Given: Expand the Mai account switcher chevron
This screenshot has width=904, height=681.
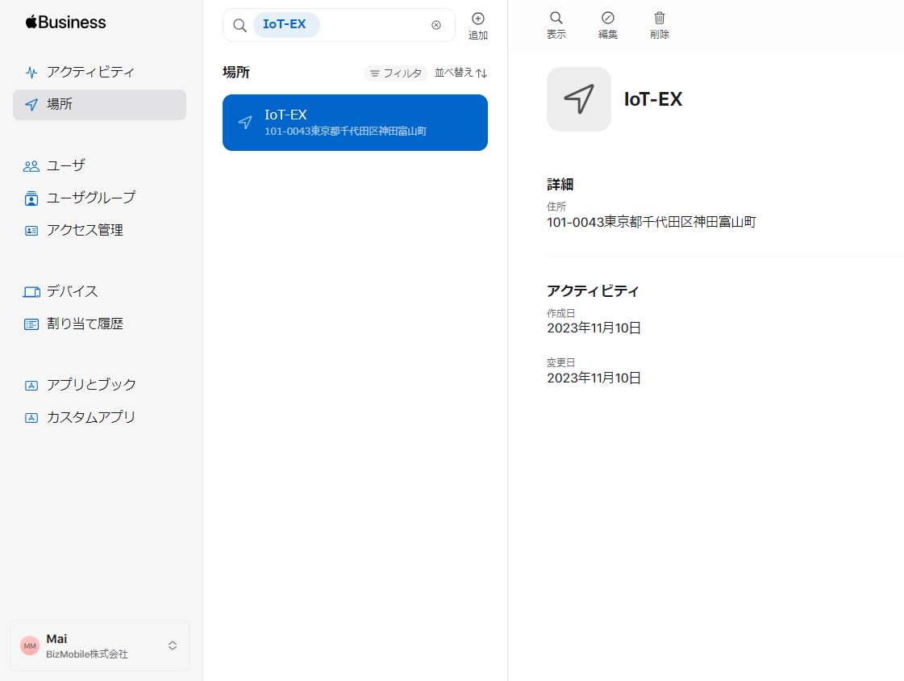Looking at the screenshot, I should click(x=173, y=645).
